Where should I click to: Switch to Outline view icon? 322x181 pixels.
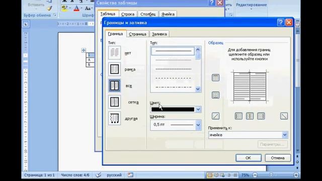(x=229, y=175)
